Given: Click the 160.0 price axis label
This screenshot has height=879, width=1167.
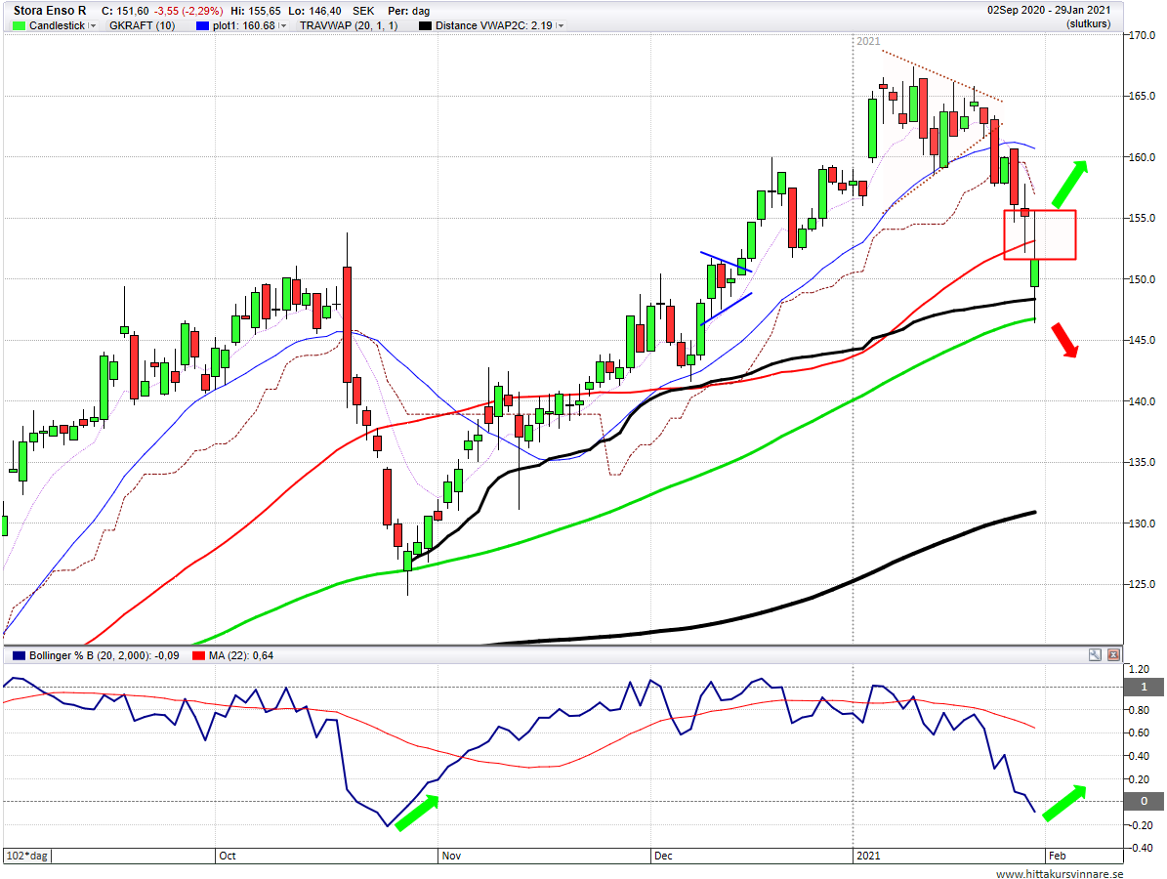Looking at the screenshot, I should (x=1143, y=157).
